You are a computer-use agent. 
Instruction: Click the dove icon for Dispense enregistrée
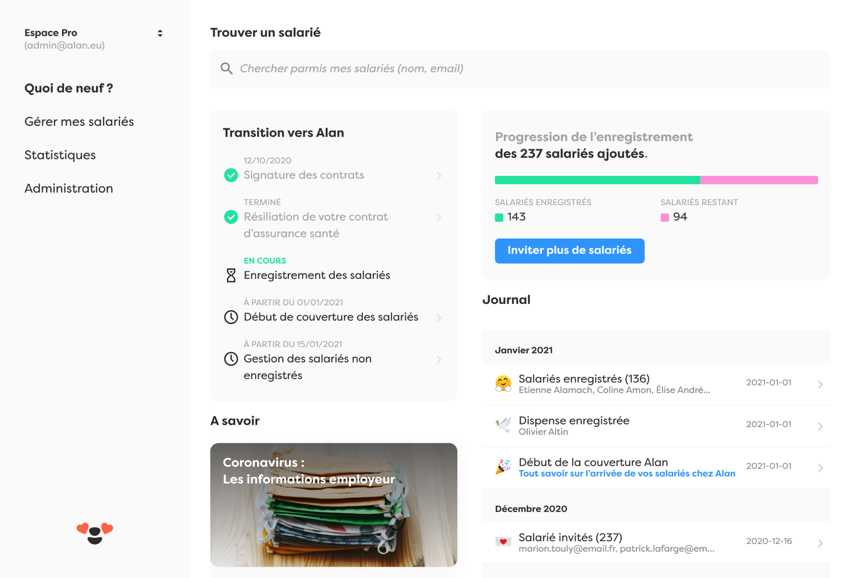tap(503, 425)
